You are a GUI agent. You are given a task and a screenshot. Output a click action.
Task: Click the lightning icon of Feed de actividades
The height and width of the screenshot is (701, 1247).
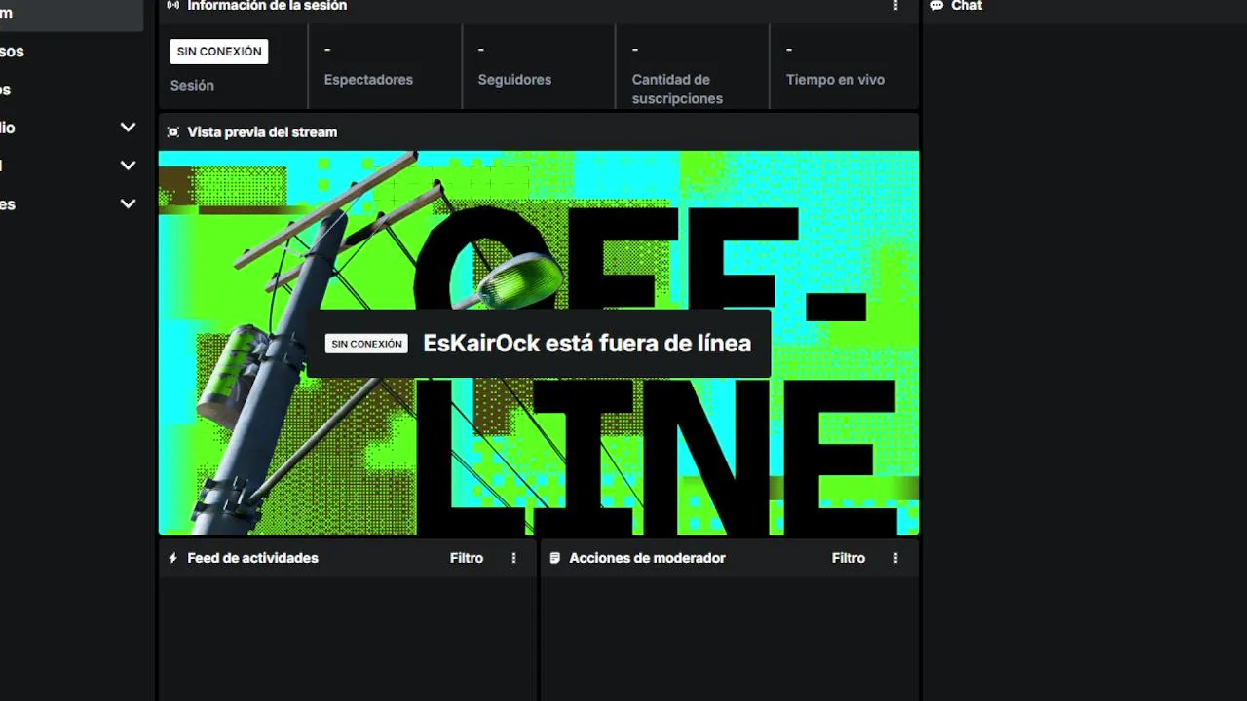pyautogui.click(x=173, y=558)
